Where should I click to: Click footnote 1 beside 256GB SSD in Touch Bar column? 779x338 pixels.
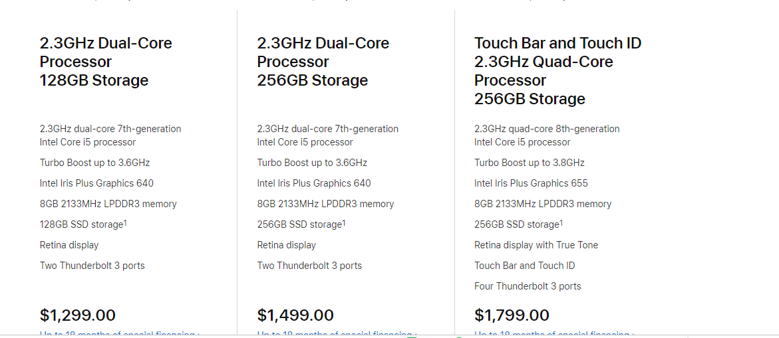click(x=561, y=223)
